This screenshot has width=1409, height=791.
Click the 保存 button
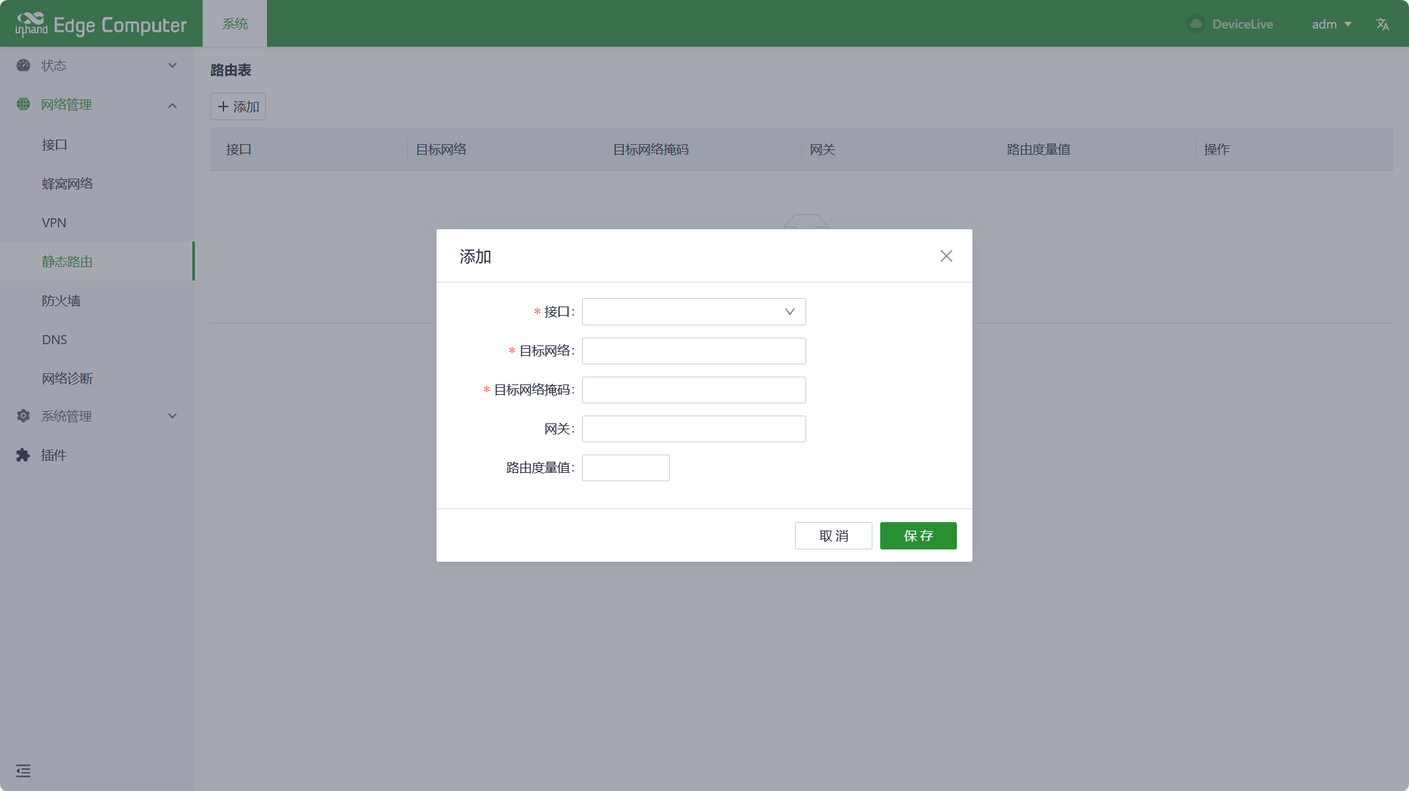(919, 536)
